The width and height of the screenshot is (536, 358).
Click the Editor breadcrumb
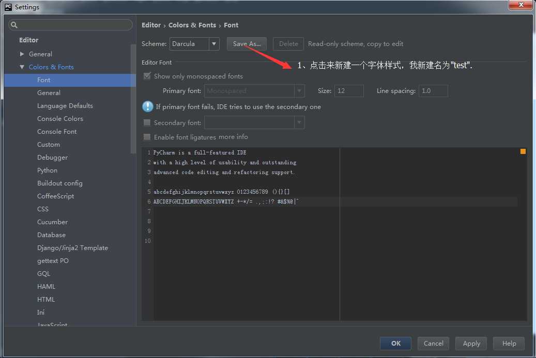151,25
